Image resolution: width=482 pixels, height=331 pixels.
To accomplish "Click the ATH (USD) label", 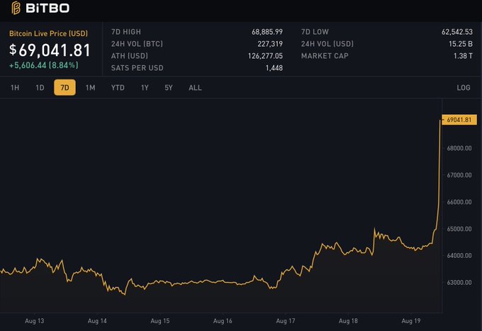I will coord(130,56).
